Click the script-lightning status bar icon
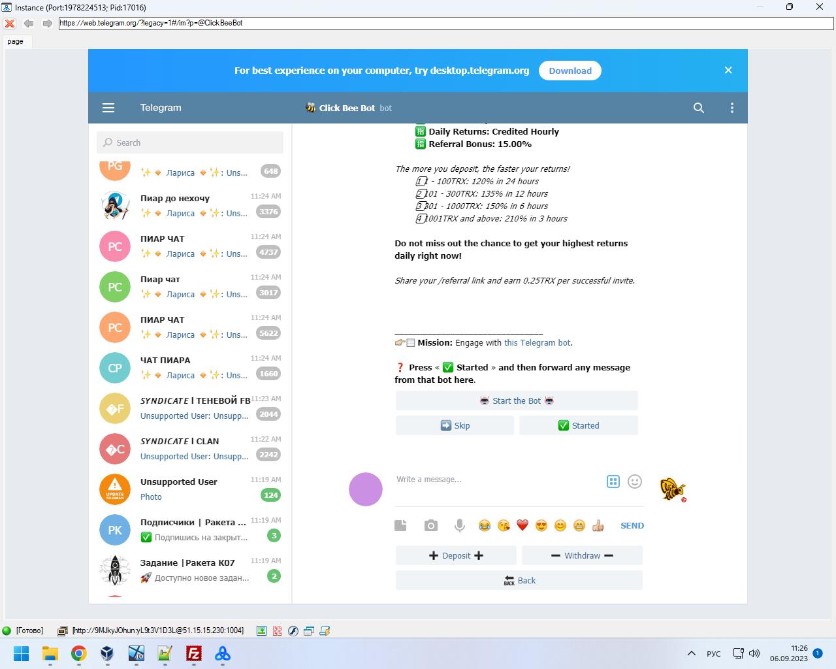Image resolution: width=836 pixels, height=669 pixels. coord(325,630)
